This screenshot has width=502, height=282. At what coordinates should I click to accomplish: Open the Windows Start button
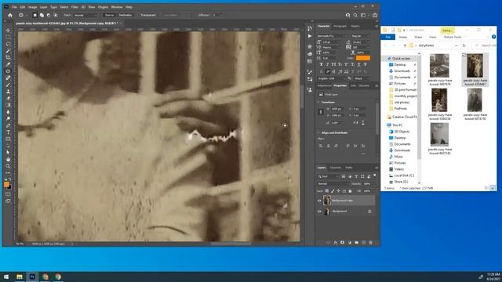(x=6, y=277)
